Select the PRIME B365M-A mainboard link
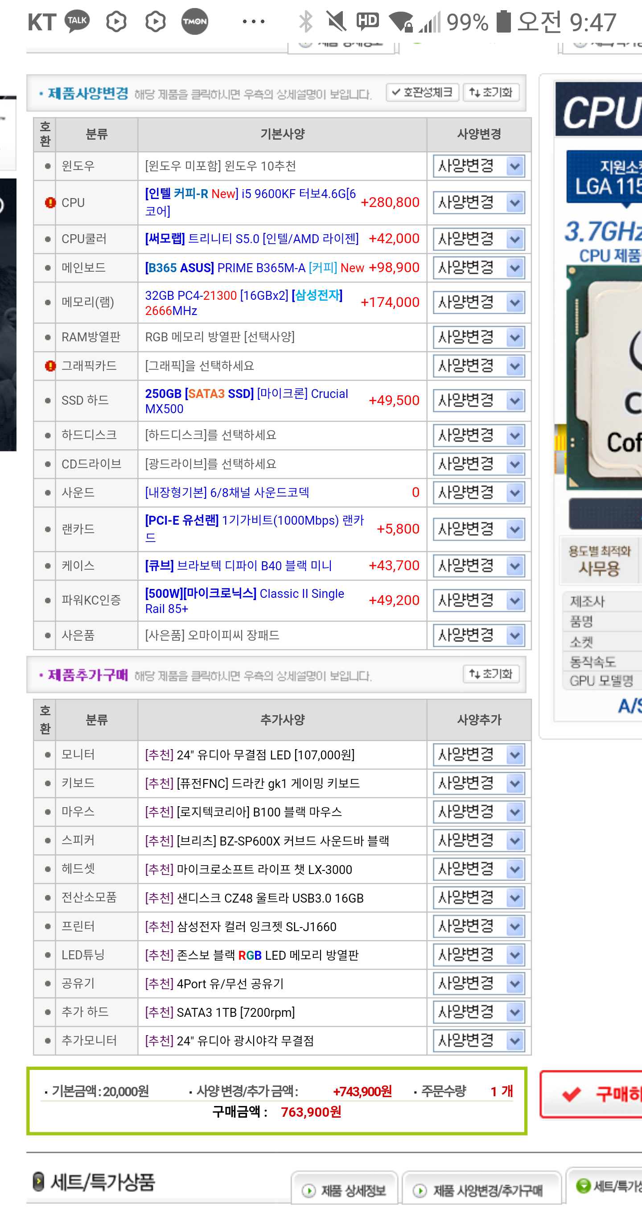Screen dimensions: 642x1210 pyautogui.click(x=255, y=268)
